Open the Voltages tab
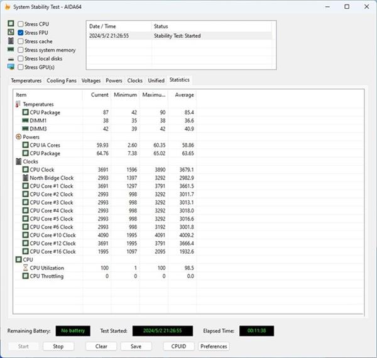Image resolution: width=377 pixels, height=358 pixels. [x=91, y=80]
